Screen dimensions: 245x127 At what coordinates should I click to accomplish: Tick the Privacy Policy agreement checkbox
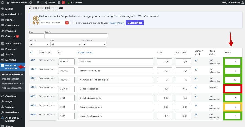click(74, 23)
